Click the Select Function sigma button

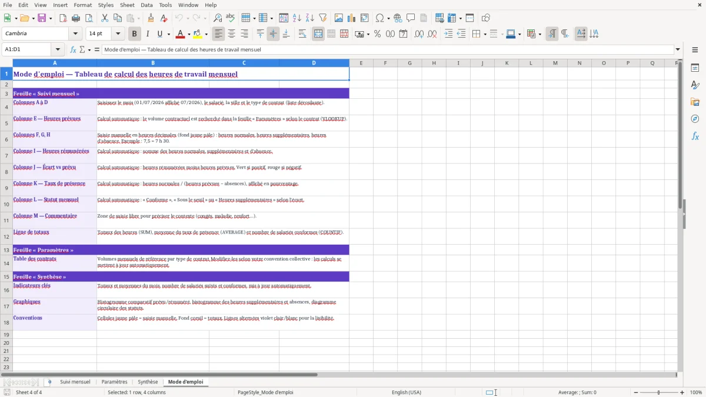click(82, 49)
